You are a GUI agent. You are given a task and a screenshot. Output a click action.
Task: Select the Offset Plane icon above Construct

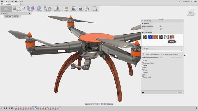click(x=58, y=8)
